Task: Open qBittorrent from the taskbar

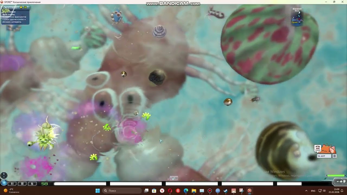Action: pos(218,191)
